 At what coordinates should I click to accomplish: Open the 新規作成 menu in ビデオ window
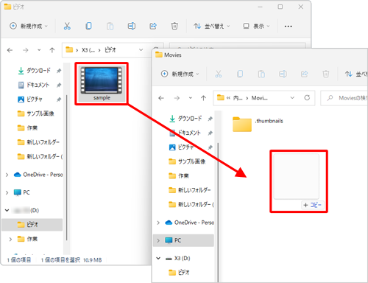pos(29,26)
